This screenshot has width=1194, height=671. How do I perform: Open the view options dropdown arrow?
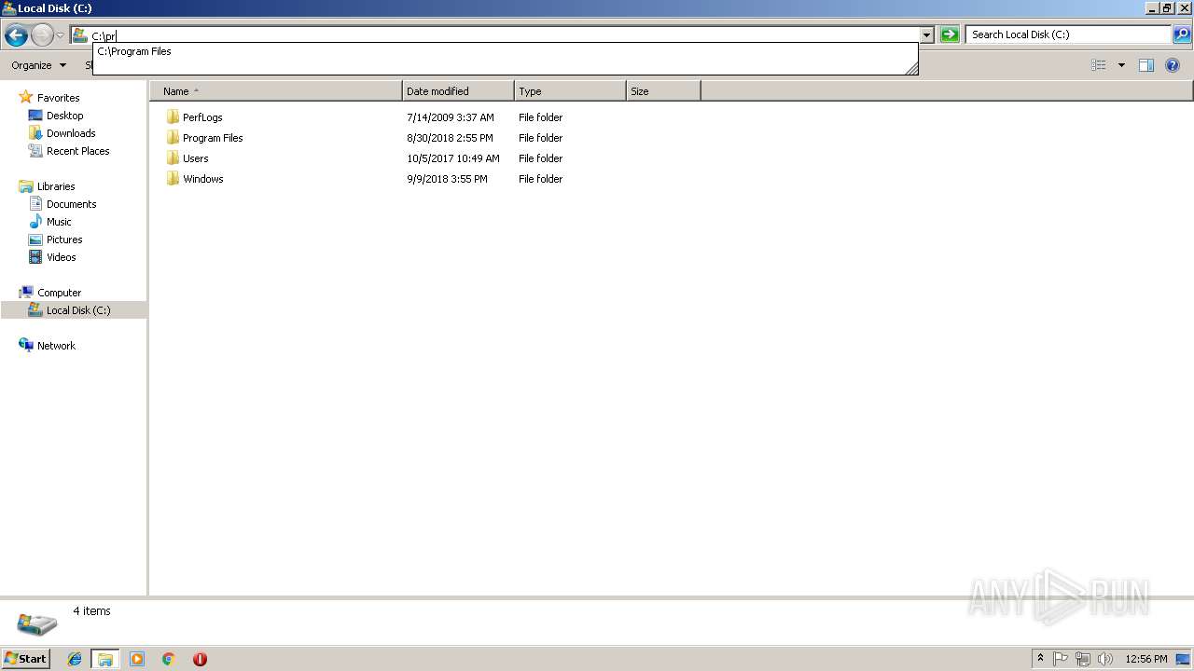(1121, 65)
